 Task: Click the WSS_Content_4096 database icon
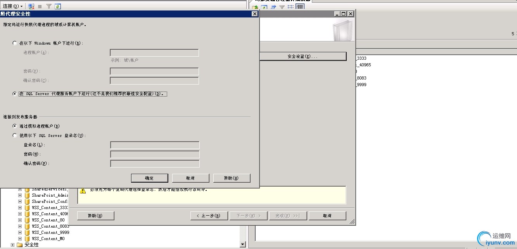click(27, 214)
